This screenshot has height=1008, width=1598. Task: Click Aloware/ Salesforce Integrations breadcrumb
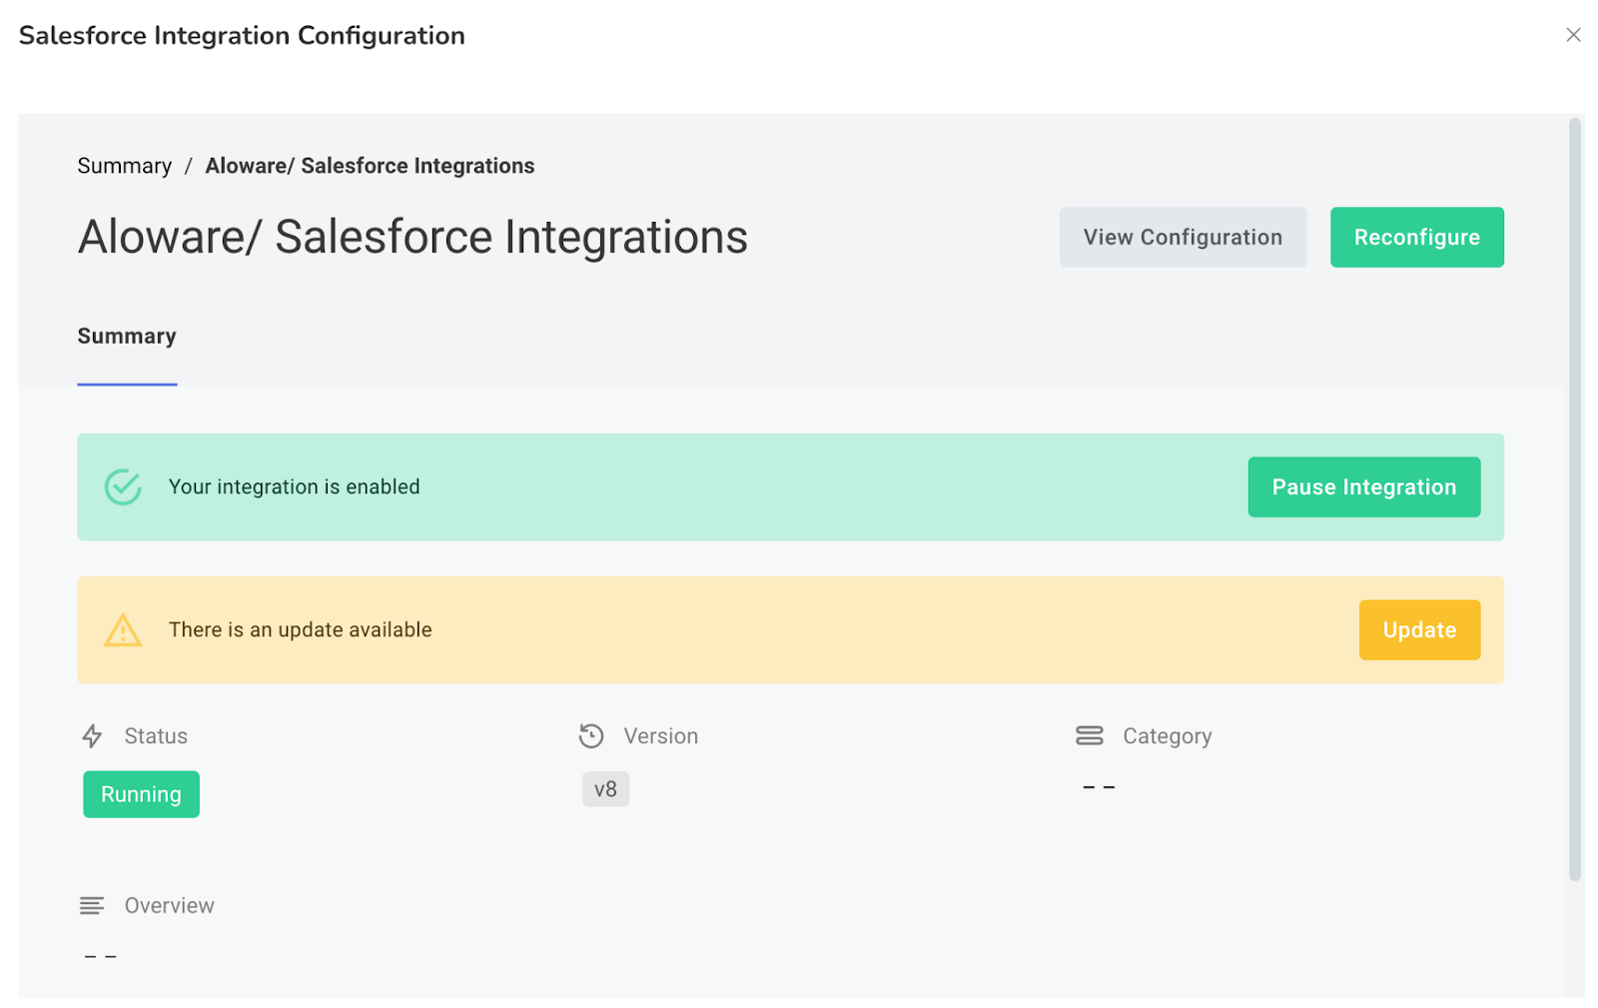coord(370,166)
